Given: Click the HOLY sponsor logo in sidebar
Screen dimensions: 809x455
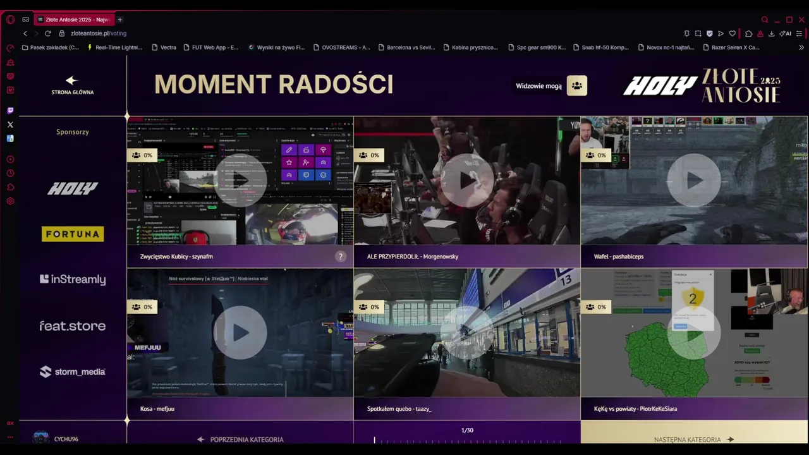Looking at the screenshot, I should coord(73,188).
